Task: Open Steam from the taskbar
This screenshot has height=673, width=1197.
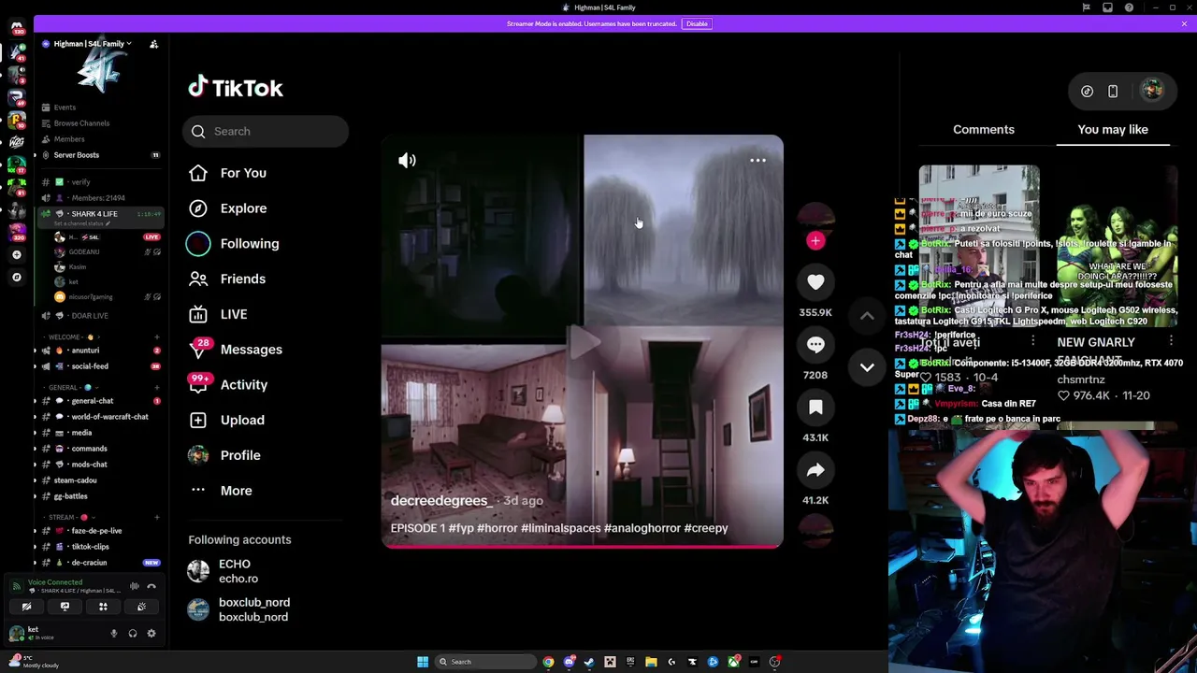Action: click(589, 662)
